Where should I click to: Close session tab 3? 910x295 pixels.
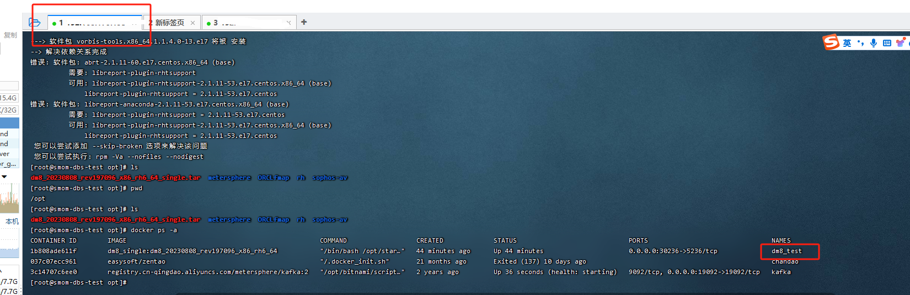tap(288, 23)
